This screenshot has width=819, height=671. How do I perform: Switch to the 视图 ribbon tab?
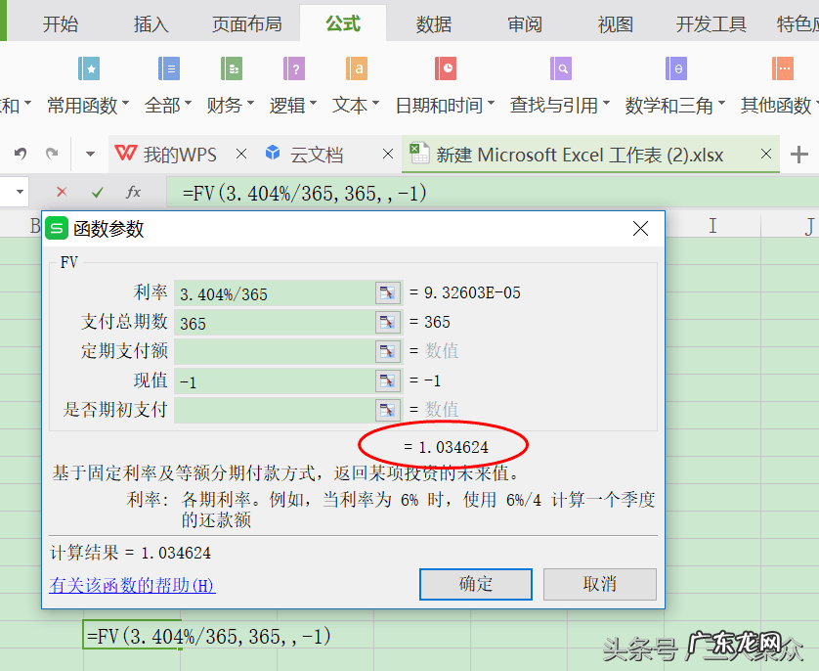click(616, 24)
